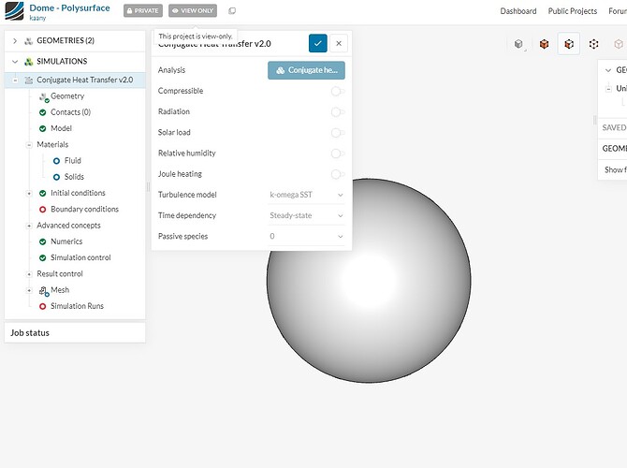
Task: Select the solid orange shaded render mode
Action: 544,44
